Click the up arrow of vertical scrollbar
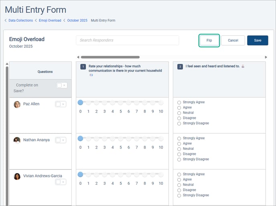 [x=6, y=63]
